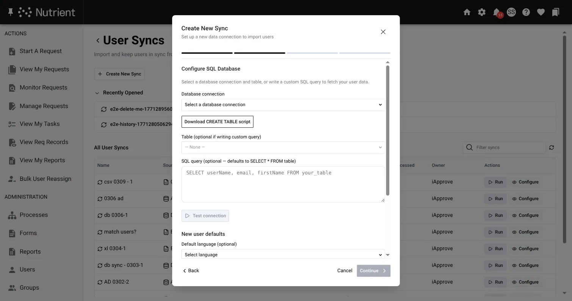572x301 pixels.
Task: Open the help question mark icon
Action: point(526,12)
